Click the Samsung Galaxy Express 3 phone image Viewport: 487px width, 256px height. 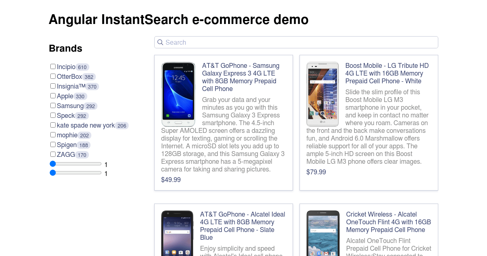point(178,94)
